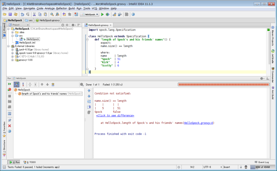Rerun tests with green double-arrow icon

click(10, 84)
